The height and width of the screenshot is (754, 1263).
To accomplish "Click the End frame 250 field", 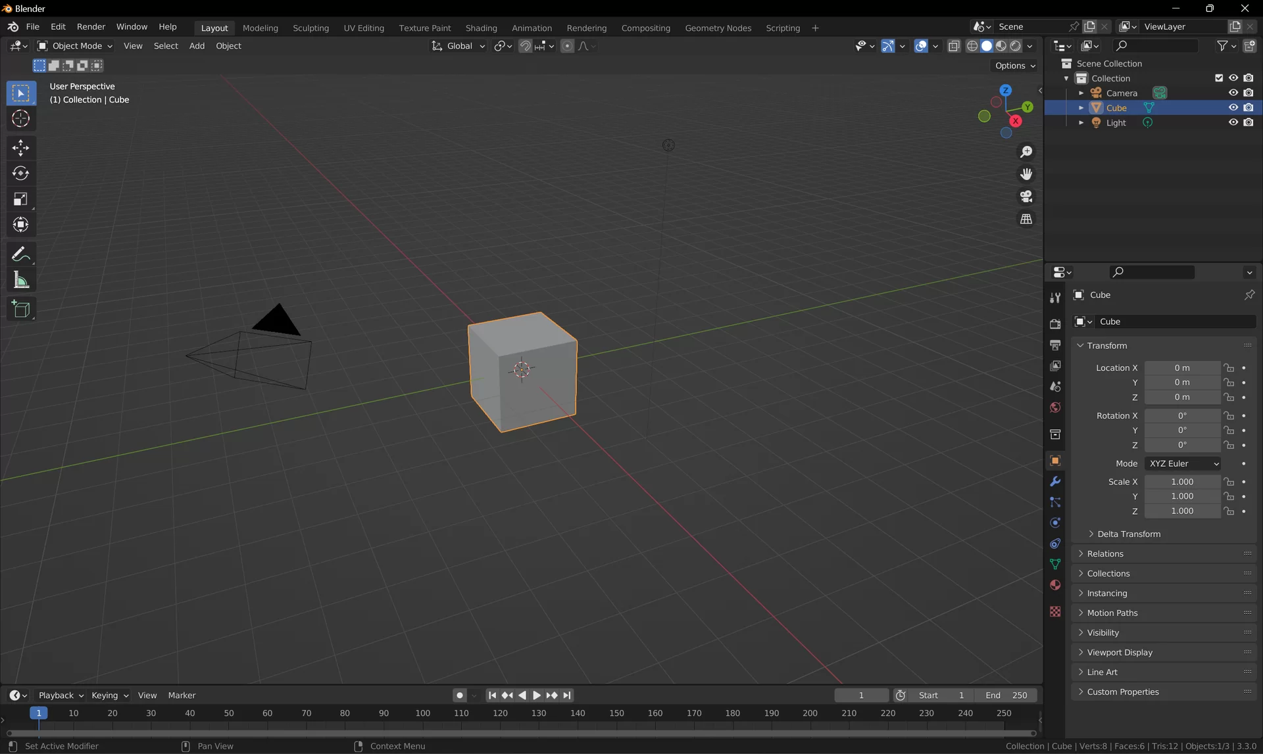I will [x=1006, y=695].
